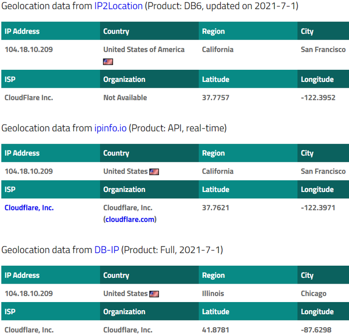Click San Francisco in the ipinfo.io table

pyautogui.click(x=323, y=172)
